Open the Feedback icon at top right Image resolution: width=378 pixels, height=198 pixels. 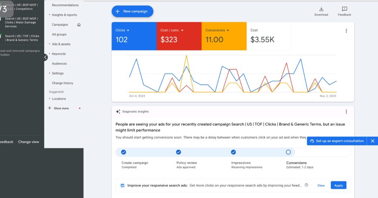click(x=344, y=9)
